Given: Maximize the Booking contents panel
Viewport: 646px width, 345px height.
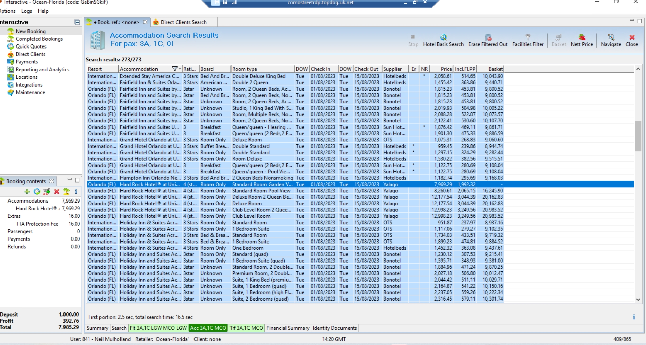Looking at the screenshot, I should pyautogui.click(x=77, y=180).
